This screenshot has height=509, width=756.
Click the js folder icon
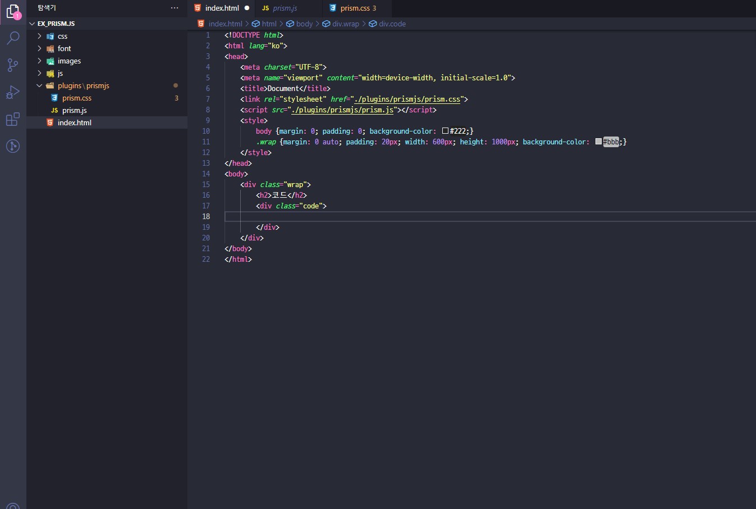50,73
